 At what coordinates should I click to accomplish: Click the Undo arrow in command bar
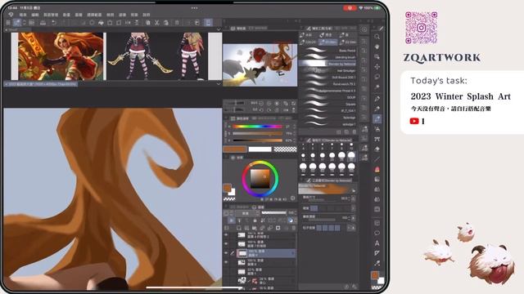coord(53,23)
